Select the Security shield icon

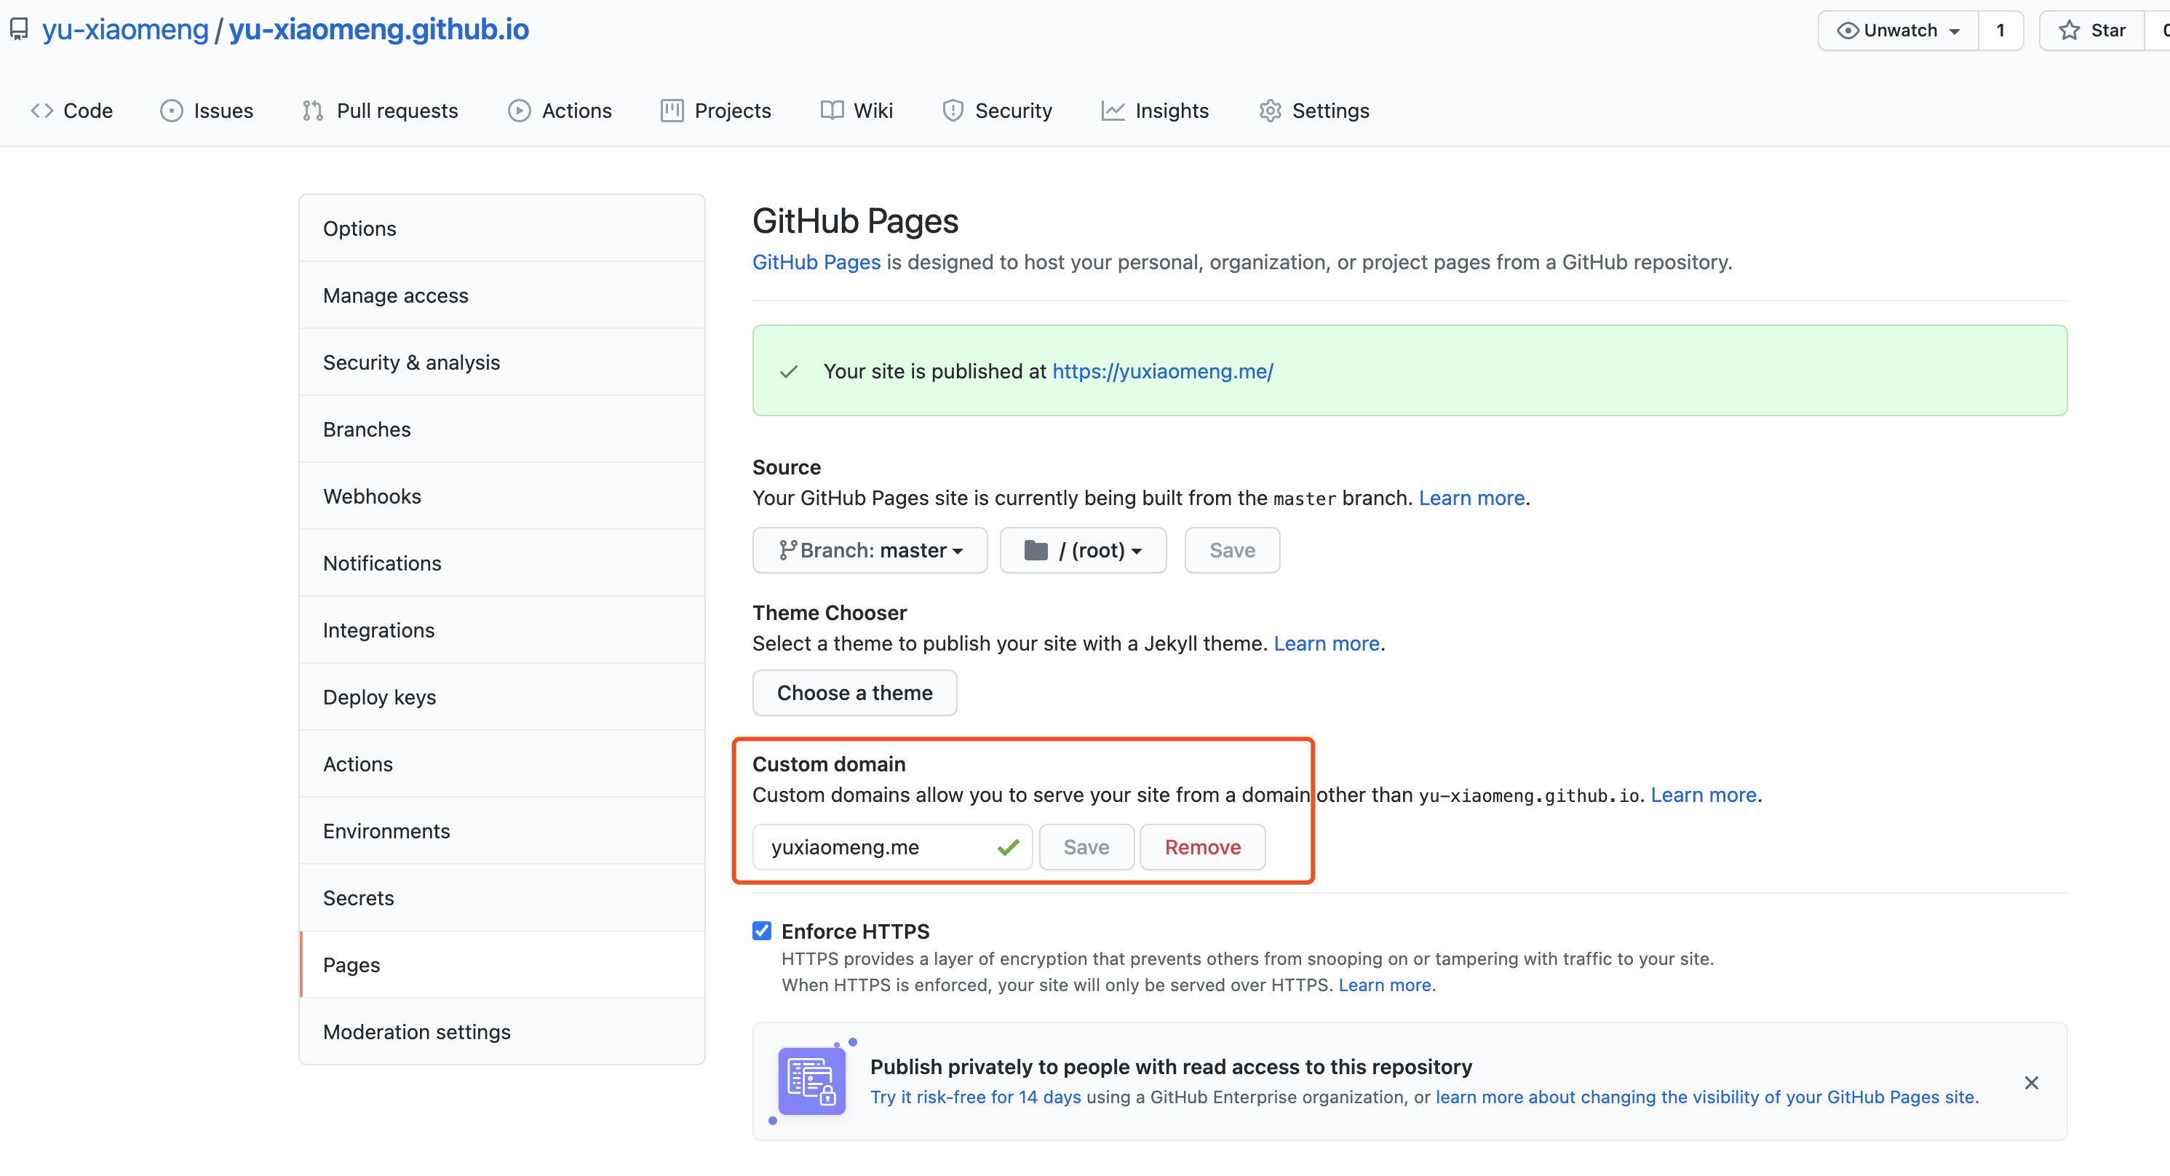point(952,111)
